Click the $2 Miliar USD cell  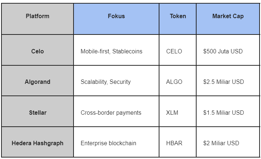228,142
